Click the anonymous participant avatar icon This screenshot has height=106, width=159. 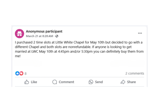point(19,33)
